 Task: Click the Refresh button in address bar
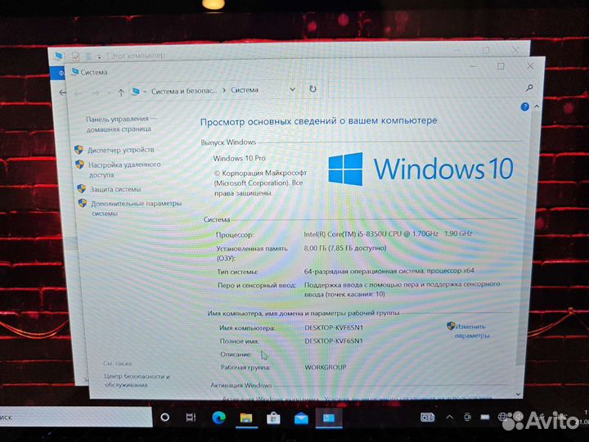(312, 89)
